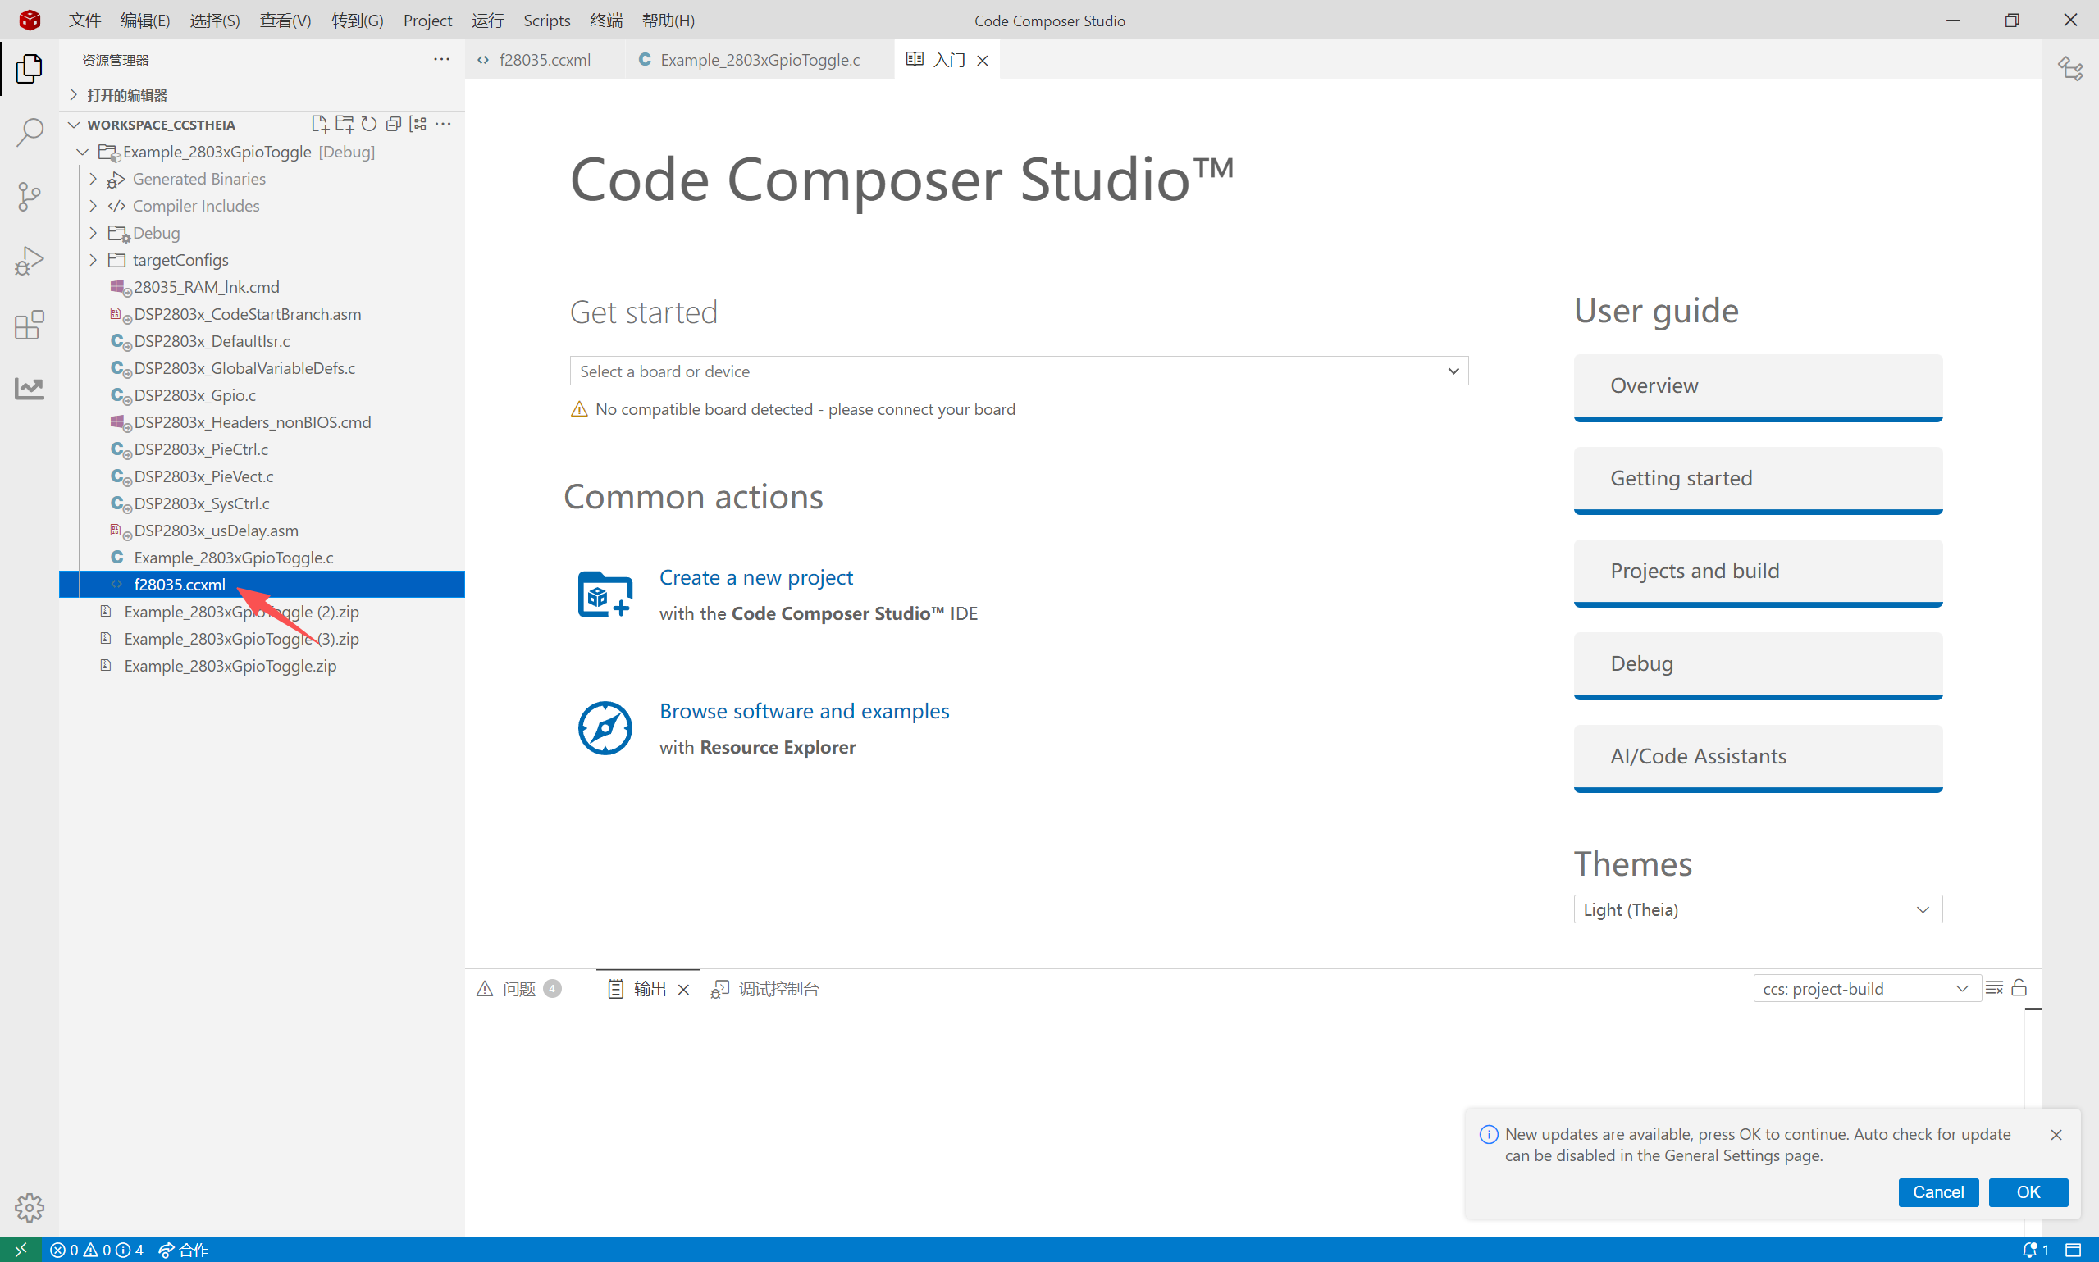Toggle the output scroll lock icon

tap(2019, 987)
